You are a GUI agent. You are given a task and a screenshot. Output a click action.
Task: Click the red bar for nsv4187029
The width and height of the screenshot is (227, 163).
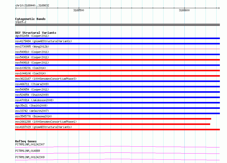(117, 130)
